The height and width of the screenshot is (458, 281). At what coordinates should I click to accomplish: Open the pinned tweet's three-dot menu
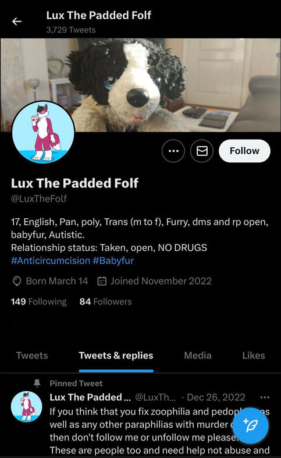tap(264, 397)
